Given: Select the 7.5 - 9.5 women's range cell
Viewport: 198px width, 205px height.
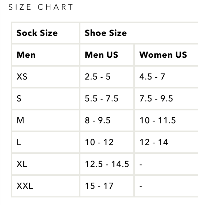Looking at the screenshot, I should pyautogui.click(x=156, y=98).
